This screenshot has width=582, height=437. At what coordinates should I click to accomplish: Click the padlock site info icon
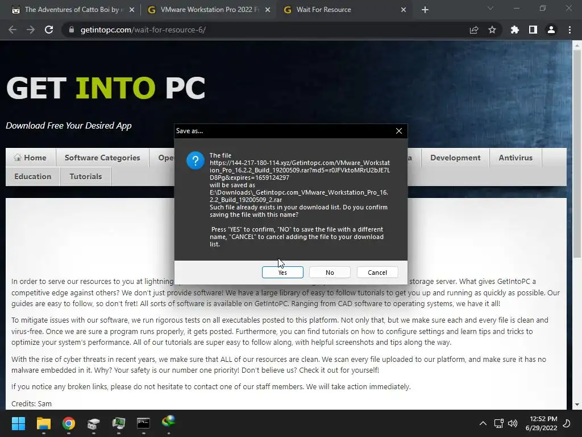point(71,30)
